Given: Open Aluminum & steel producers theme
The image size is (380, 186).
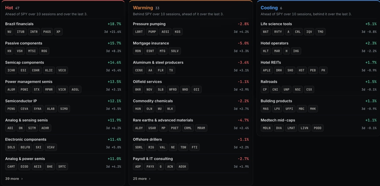Looking at the screenshot, I should click(158, 63).
